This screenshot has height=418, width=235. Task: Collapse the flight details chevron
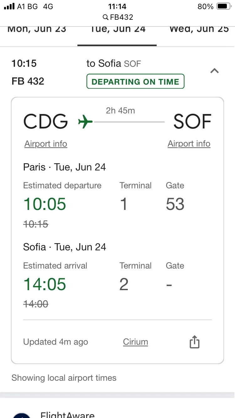[x=214, y=71]
